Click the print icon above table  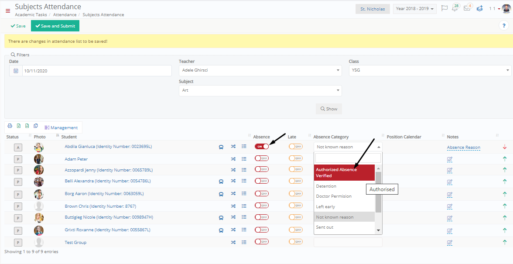(10, 126)
